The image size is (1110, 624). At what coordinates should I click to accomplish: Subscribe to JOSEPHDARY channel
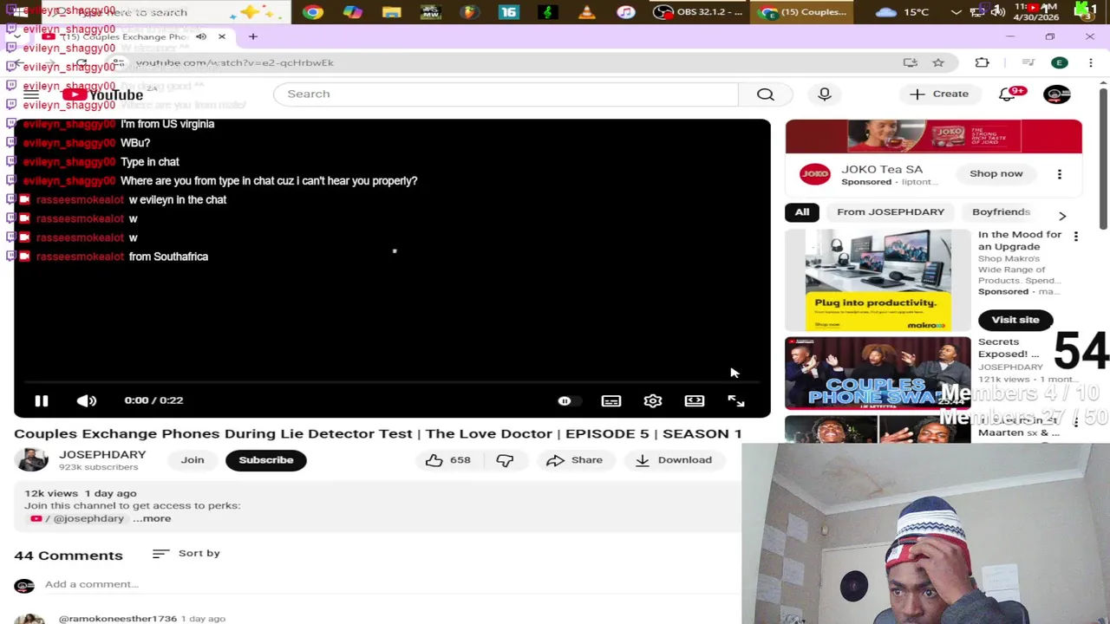pos(266,460)
